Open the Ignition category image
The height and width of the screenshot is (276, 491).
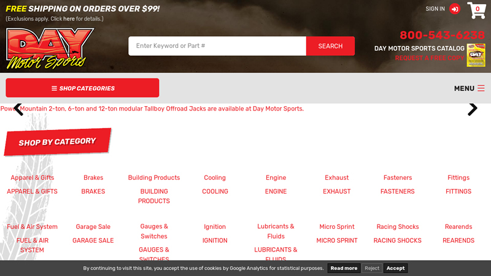tap(215, 226)
